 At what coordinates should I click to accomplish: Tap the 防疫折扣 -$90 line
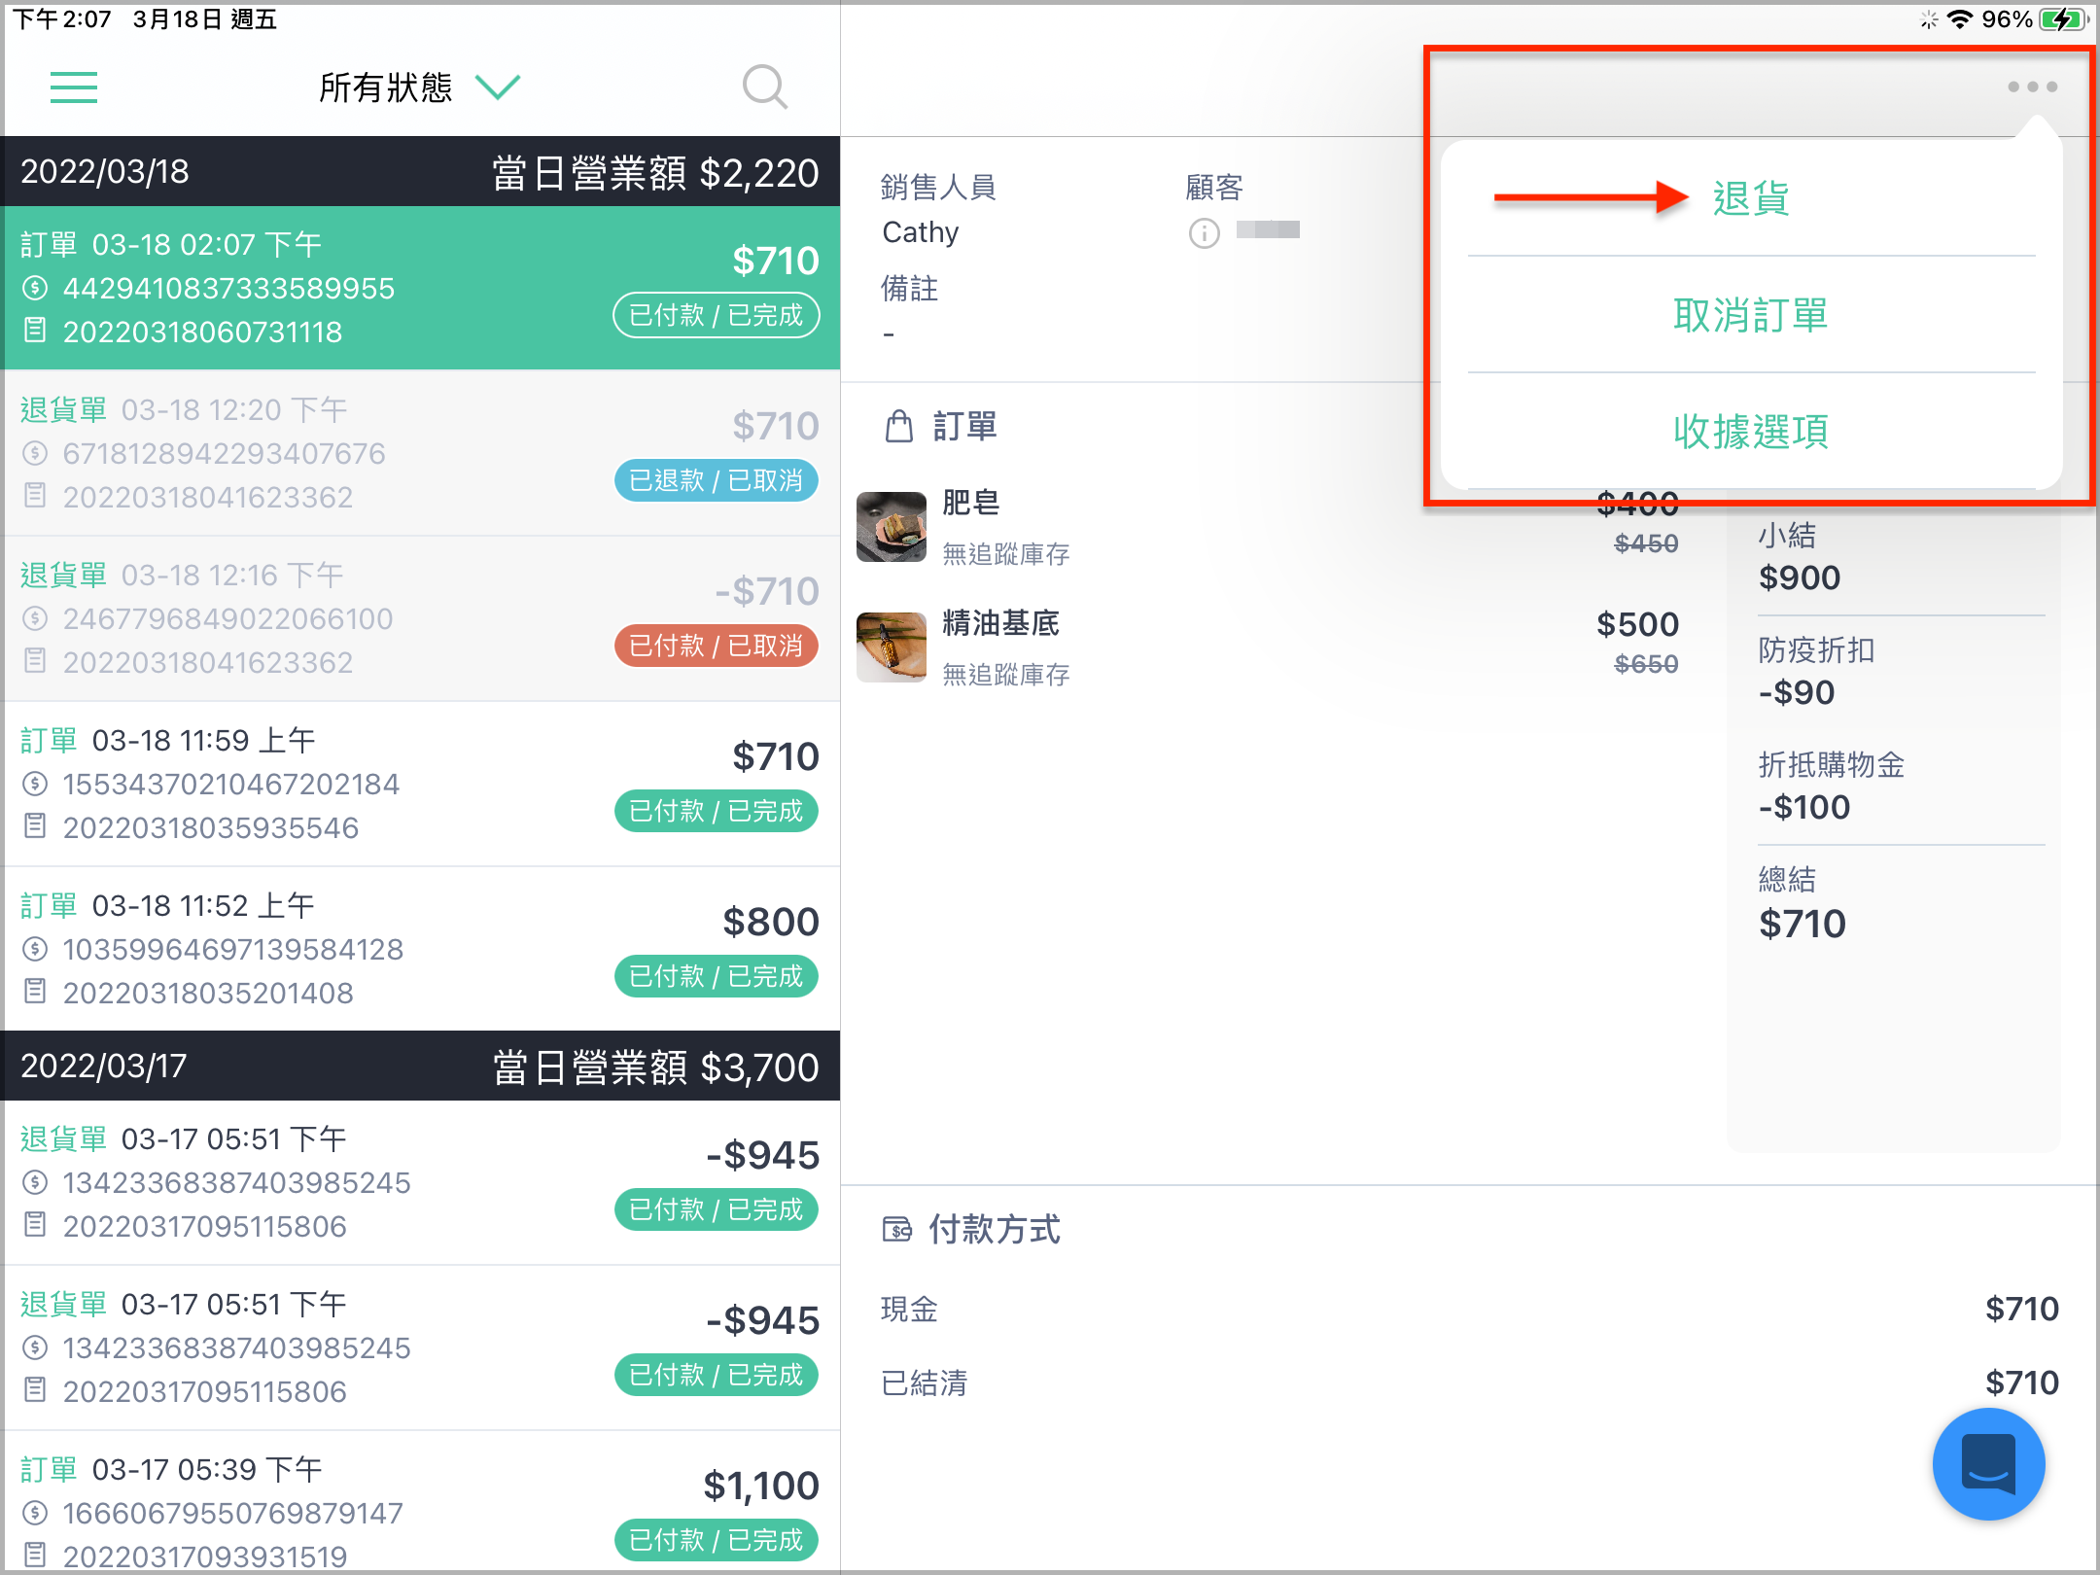click(x=1816, y=671)
